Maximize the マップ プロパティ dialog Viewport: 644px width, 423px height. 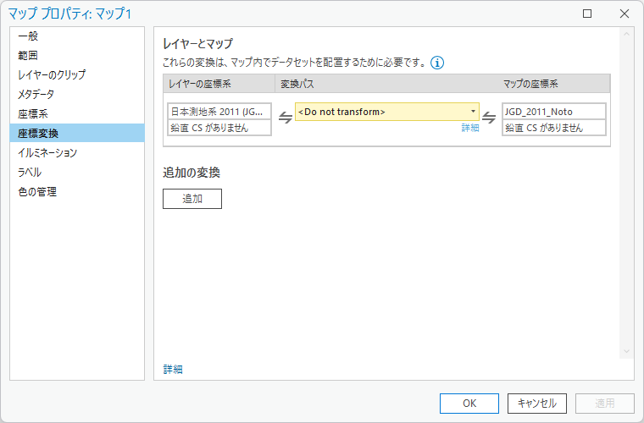[587, 14]
